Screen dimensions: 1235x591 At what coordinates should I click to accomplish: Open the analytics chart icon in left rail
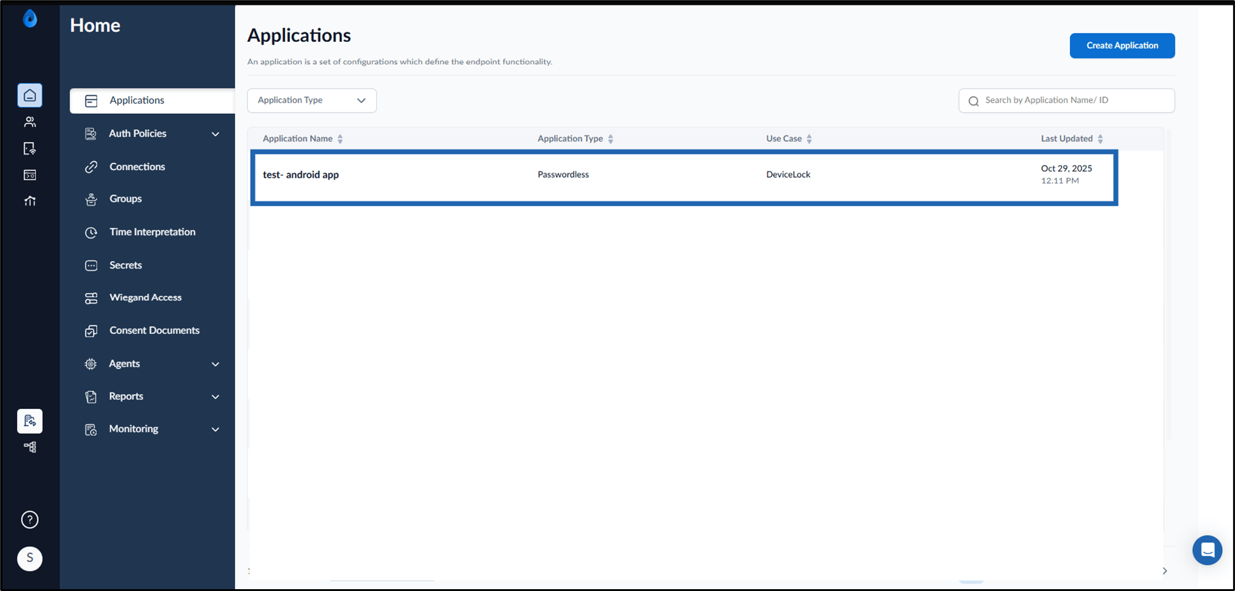coord(30,201)
